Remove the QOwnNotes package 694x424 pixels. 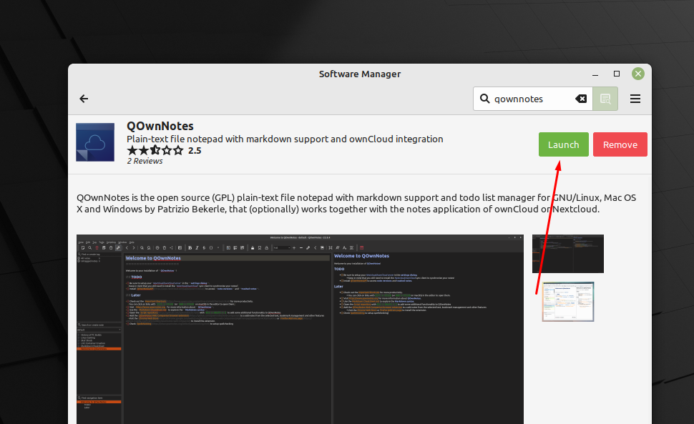[620, 144]
